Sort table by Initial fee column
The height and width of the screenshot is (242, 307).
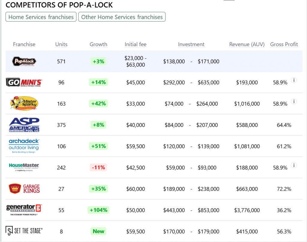[x=136, y=44]
